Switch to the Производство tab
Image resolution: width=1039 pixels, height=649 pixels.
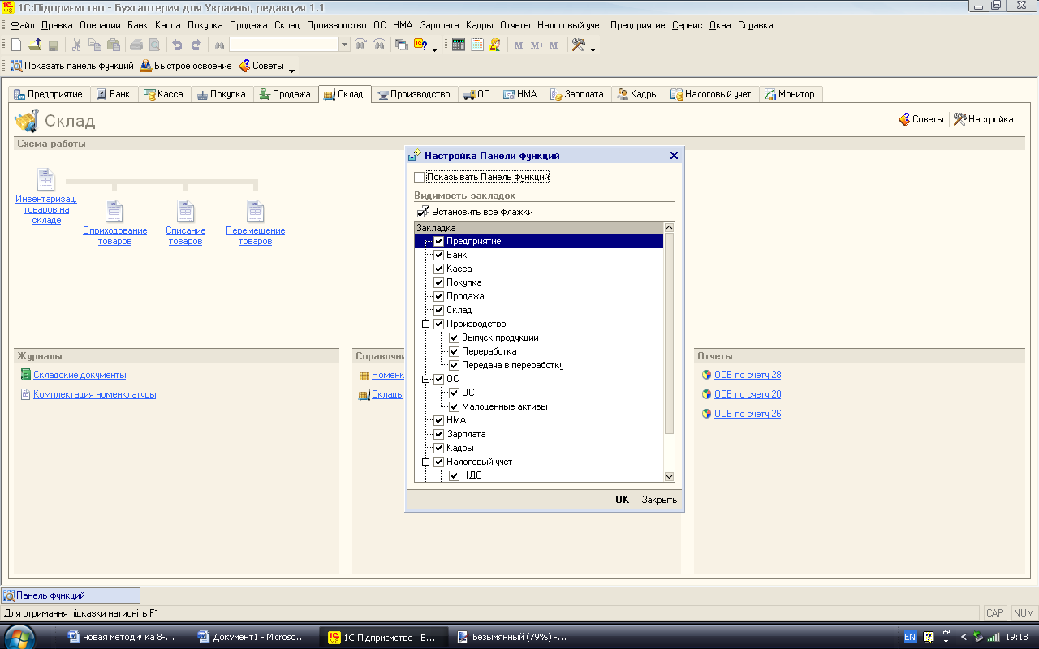(x=414, y=94)
